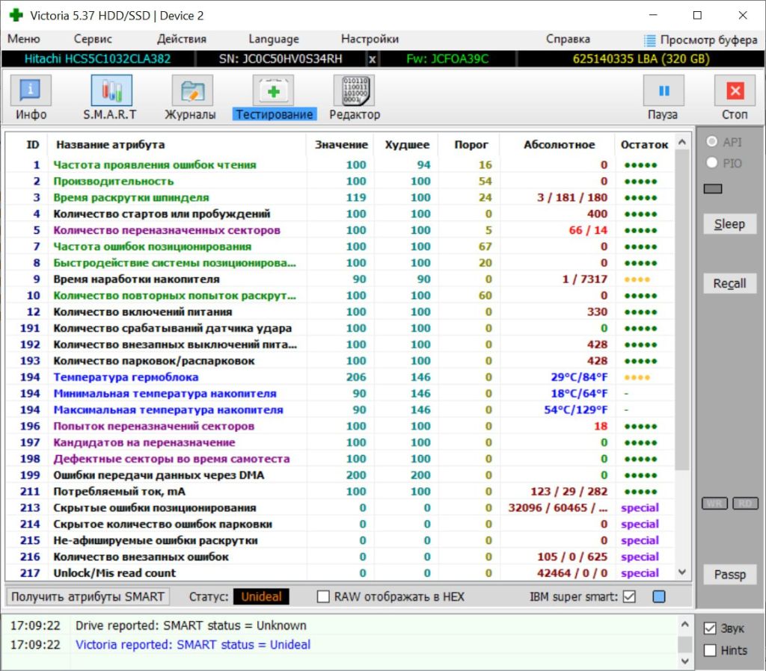Click the Пауза pause icon

(x=664, y=90)
